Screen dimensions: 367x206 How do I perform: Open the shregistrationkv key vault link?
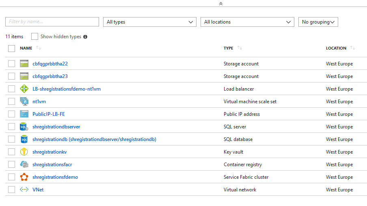(x=50, y=152)
